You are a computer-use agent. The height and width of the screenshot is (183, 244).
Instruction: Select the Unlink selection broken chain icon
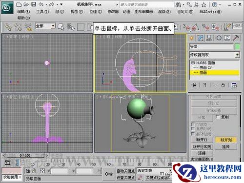(18, 27)
